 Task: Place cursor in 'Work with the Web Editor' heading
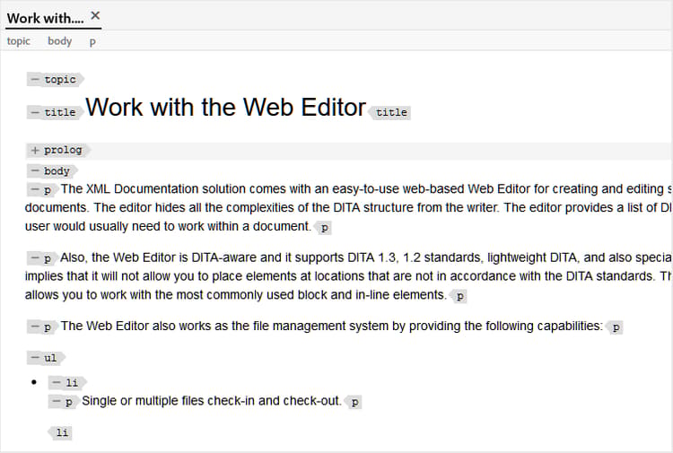(224, 108)
